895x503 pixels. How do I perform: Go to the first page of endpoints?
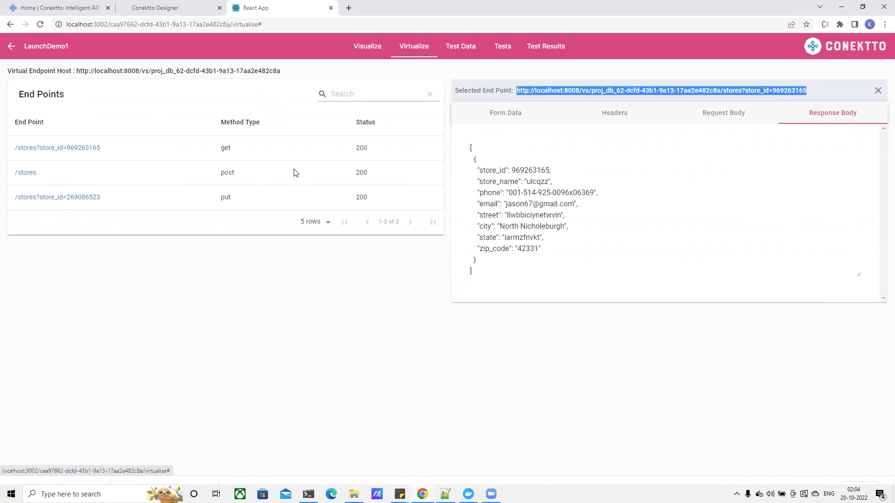point(345,222)
